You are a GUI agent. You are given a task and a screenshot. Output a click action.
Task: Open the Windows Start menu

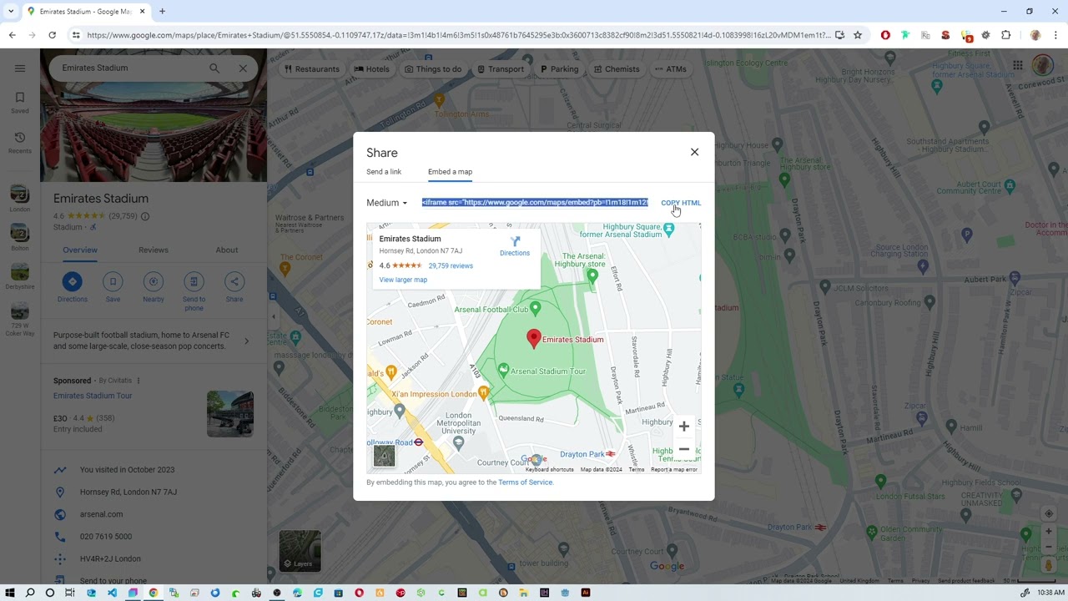click(x=10, y=593)
